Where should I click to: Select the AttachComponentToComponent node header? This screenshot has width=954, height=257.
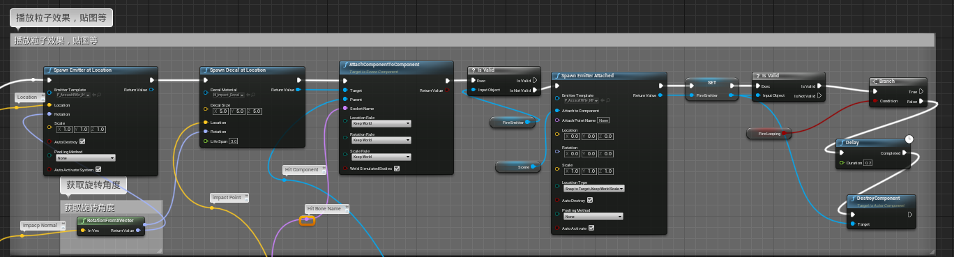pyautogui.click(x=397, y=67)
